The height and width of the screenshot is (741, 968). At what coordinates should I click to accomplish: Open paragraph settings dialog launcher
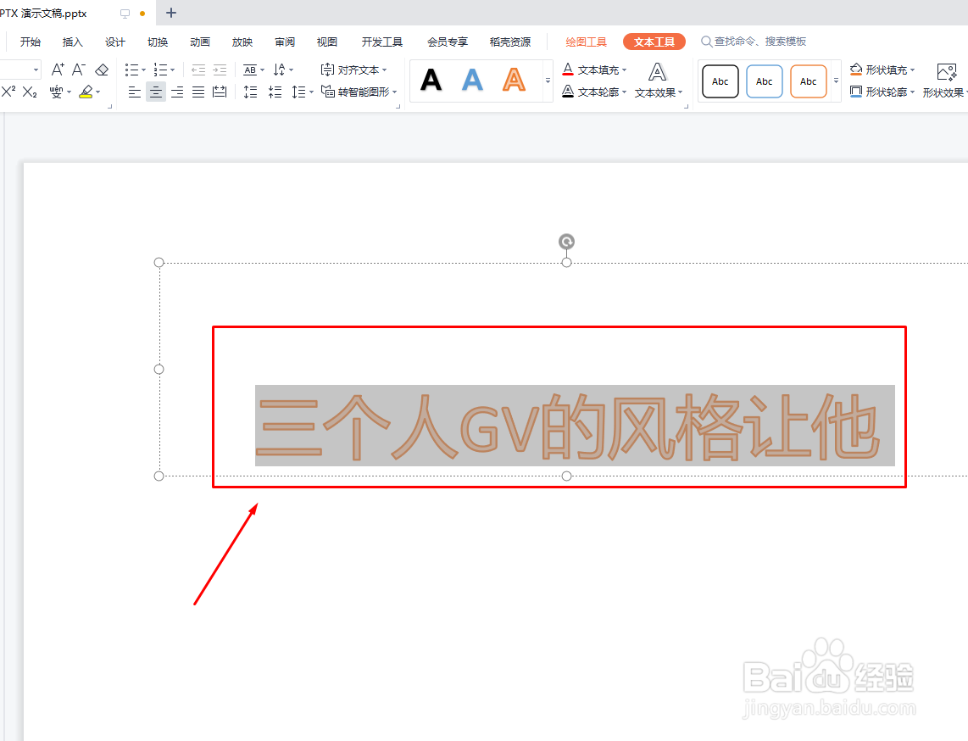[x=398, y=107]
